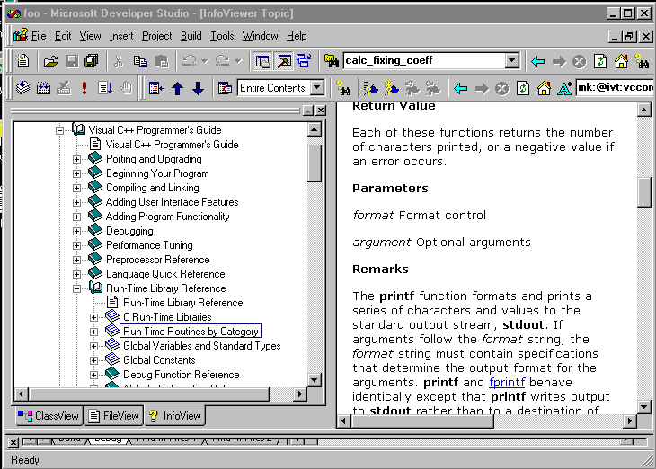Select Run-Time Routines by Category topic
Image resolution: width=656 pixels, height=469 pixels.
pyautogui.click(x=191, y=332)
